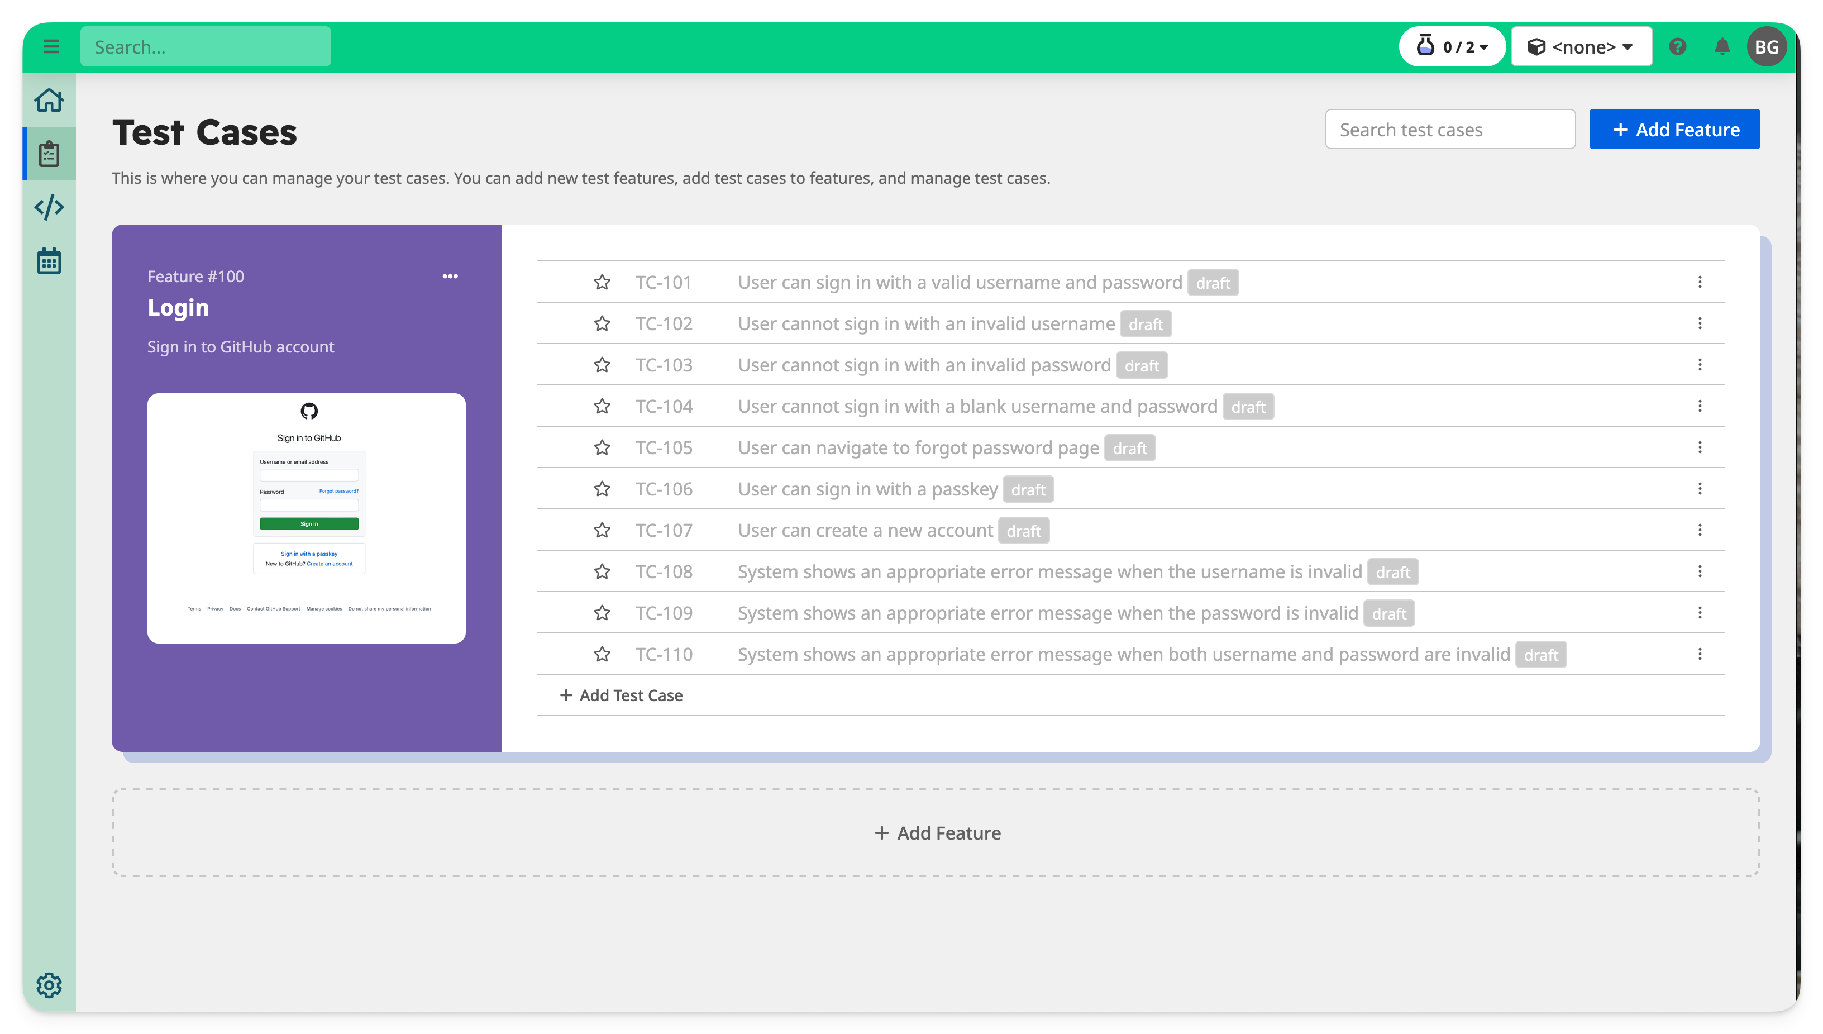
Task: Star test case TC-101
Action: 602,282
